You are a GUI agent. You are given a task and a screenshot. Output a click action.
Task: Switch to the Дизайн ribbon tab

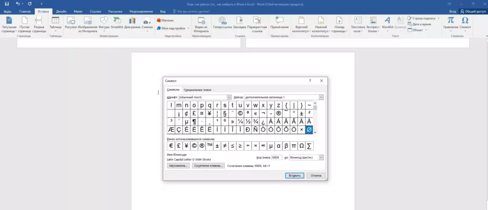pyautogui.click(x=61, y=11)
